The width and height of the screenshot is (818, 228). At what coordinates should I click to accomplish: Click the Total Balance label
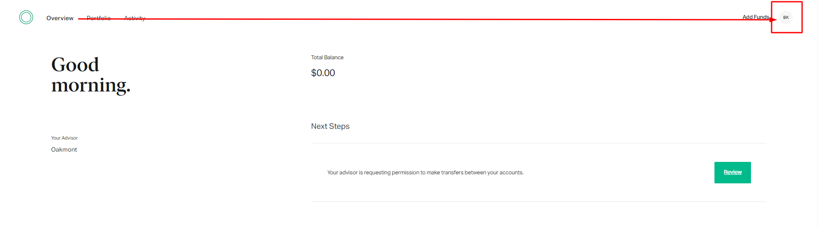click(x=327, y=58)
